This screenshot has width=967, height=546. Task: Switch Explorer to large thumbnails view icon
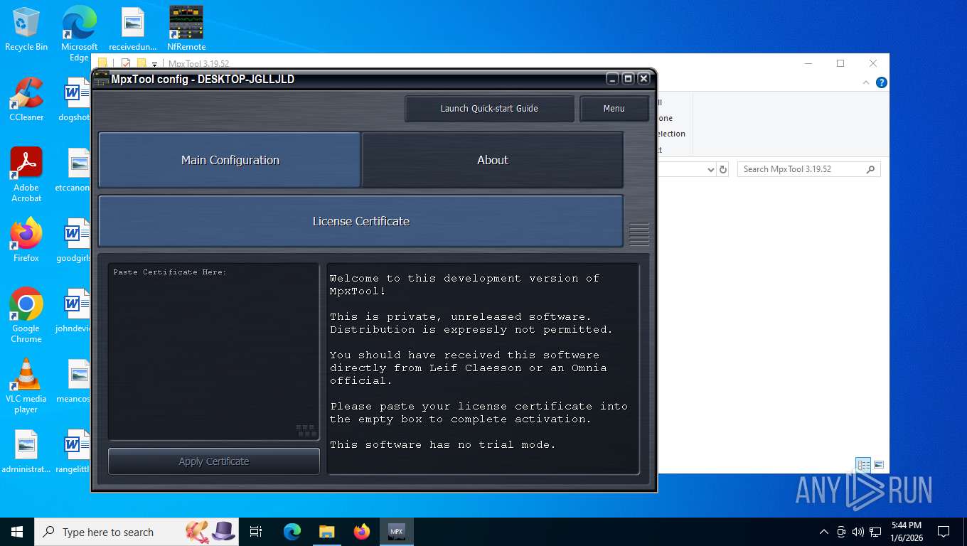pyautogui.click(x=879, y=465)
